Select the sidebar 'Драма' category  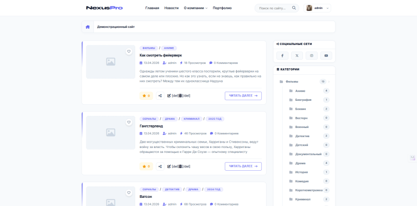(x=300, y=163)
